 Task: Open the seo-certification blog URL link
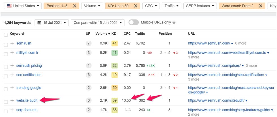coord(226,75)
